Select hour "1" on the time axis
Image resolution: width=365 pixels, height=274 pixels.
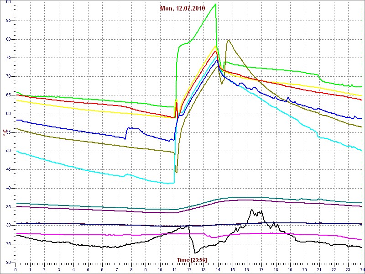(30, 269)
